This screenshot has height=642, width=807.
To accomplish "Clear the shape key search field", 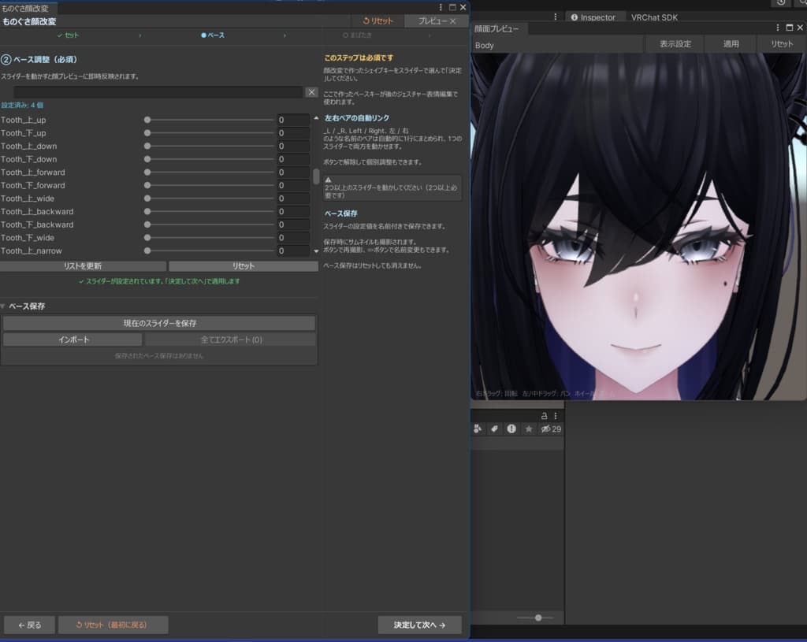I will (x=311, y=92).
